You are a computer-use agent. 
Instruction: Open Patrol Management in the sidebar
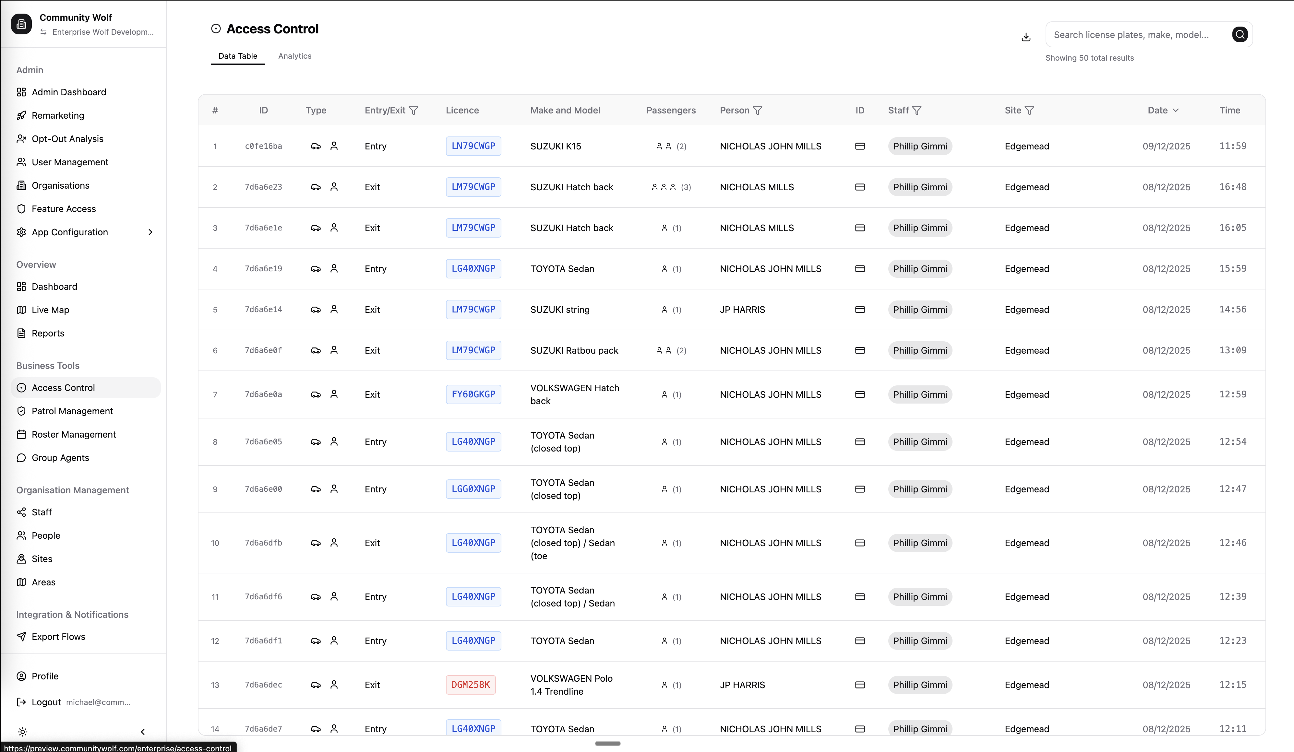[72, 411]
